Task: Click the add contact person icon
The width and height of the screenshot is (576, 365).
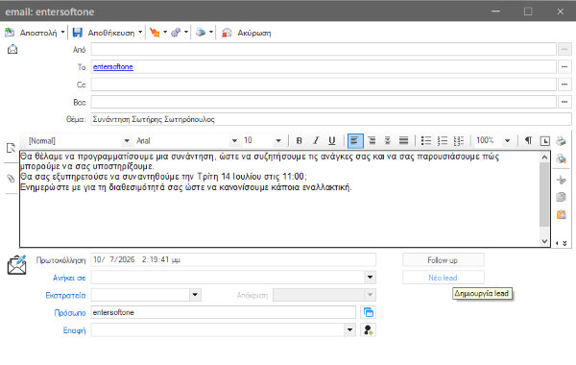Action: pyautogui.click(x=368, y=330)
